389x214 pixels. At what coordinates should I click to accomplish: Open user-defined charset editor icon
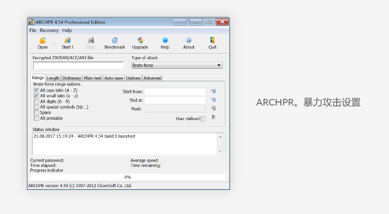click(x=214, y=117)
